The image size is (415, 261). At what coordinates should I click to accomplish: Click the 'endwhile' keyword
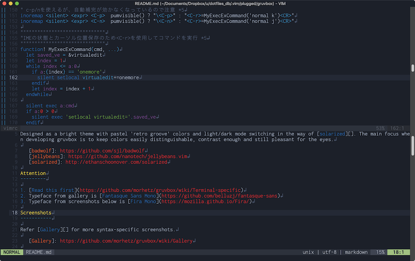(37, 95)
